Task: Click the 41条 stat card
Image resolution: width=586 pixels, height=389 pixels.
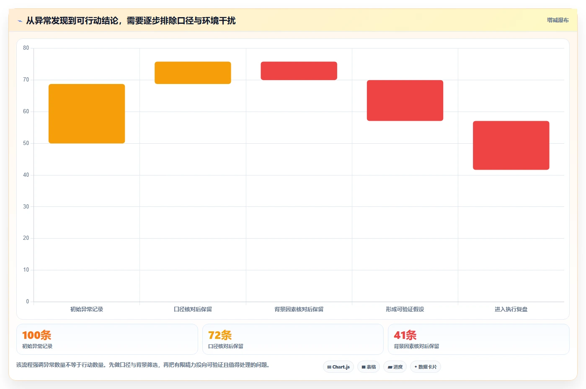Action: pos(479,339)
